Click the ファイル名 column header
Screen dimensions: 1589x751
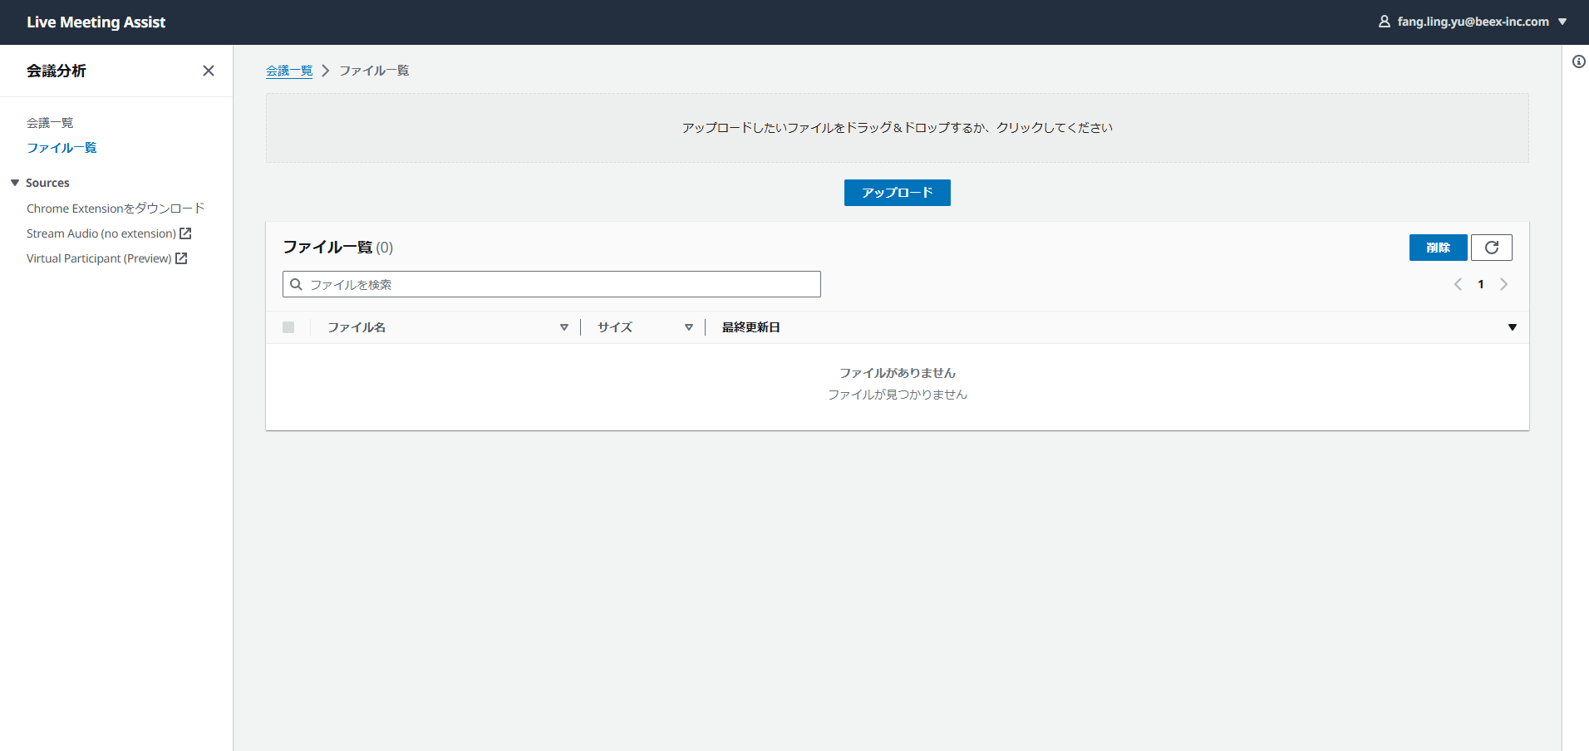[357, 327]
